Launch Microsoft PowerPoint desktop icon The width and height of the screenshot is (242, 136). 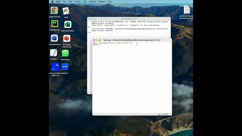67,39
